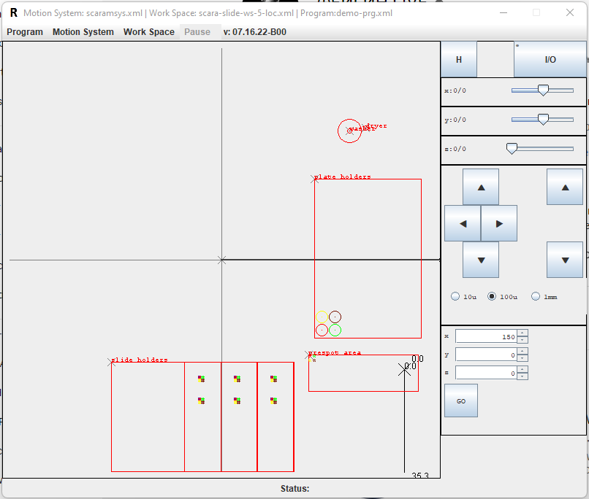The width and height of the screenshot is (589, 499).
Task: Click the I/O button
Action: 550,60
